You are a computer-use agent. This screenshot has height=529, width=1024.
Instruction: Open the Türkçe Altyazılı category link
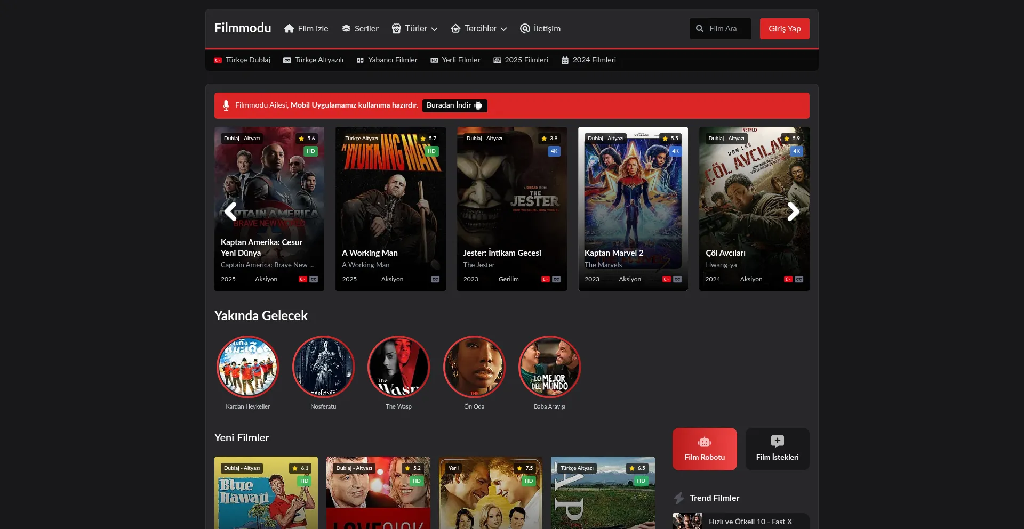click(314, 60)
